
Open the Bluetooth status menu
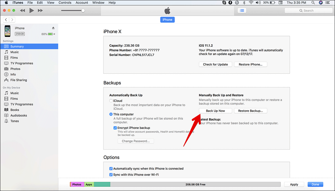(244, 3)
